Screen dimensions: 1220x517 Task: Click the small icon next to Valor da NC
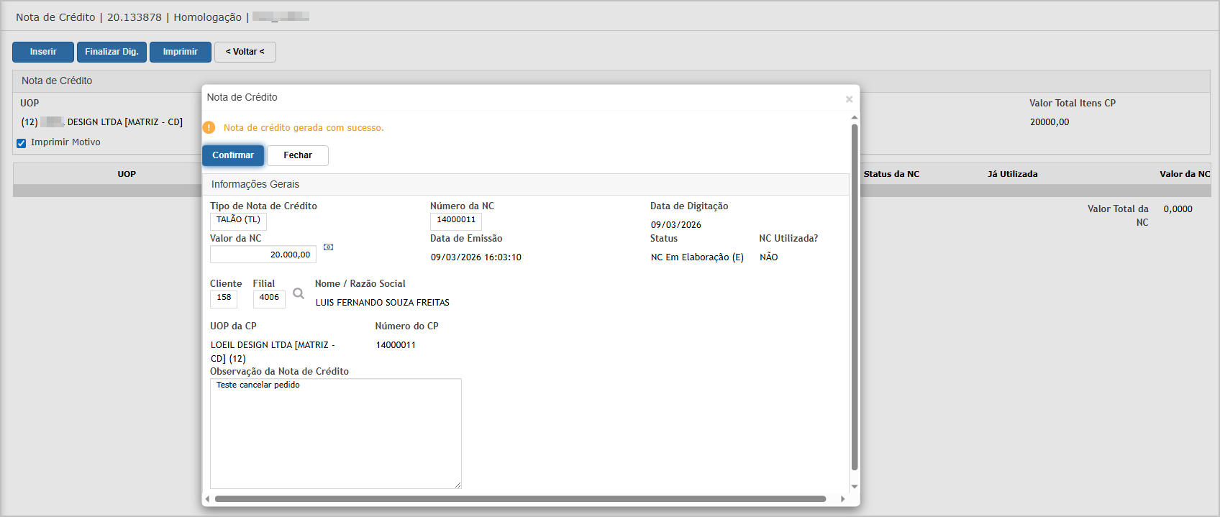coord(328,247)
